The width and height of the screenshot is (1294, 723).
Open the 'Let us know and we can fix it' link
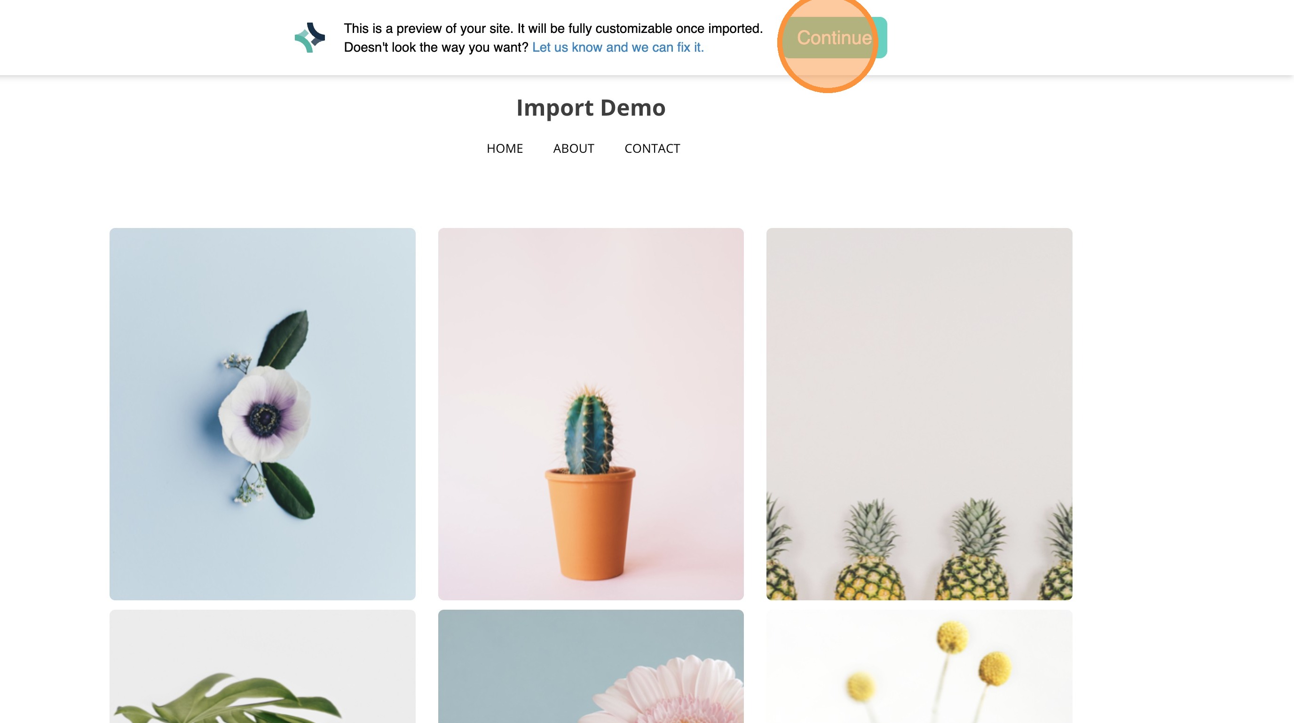(x=618, y=47)
